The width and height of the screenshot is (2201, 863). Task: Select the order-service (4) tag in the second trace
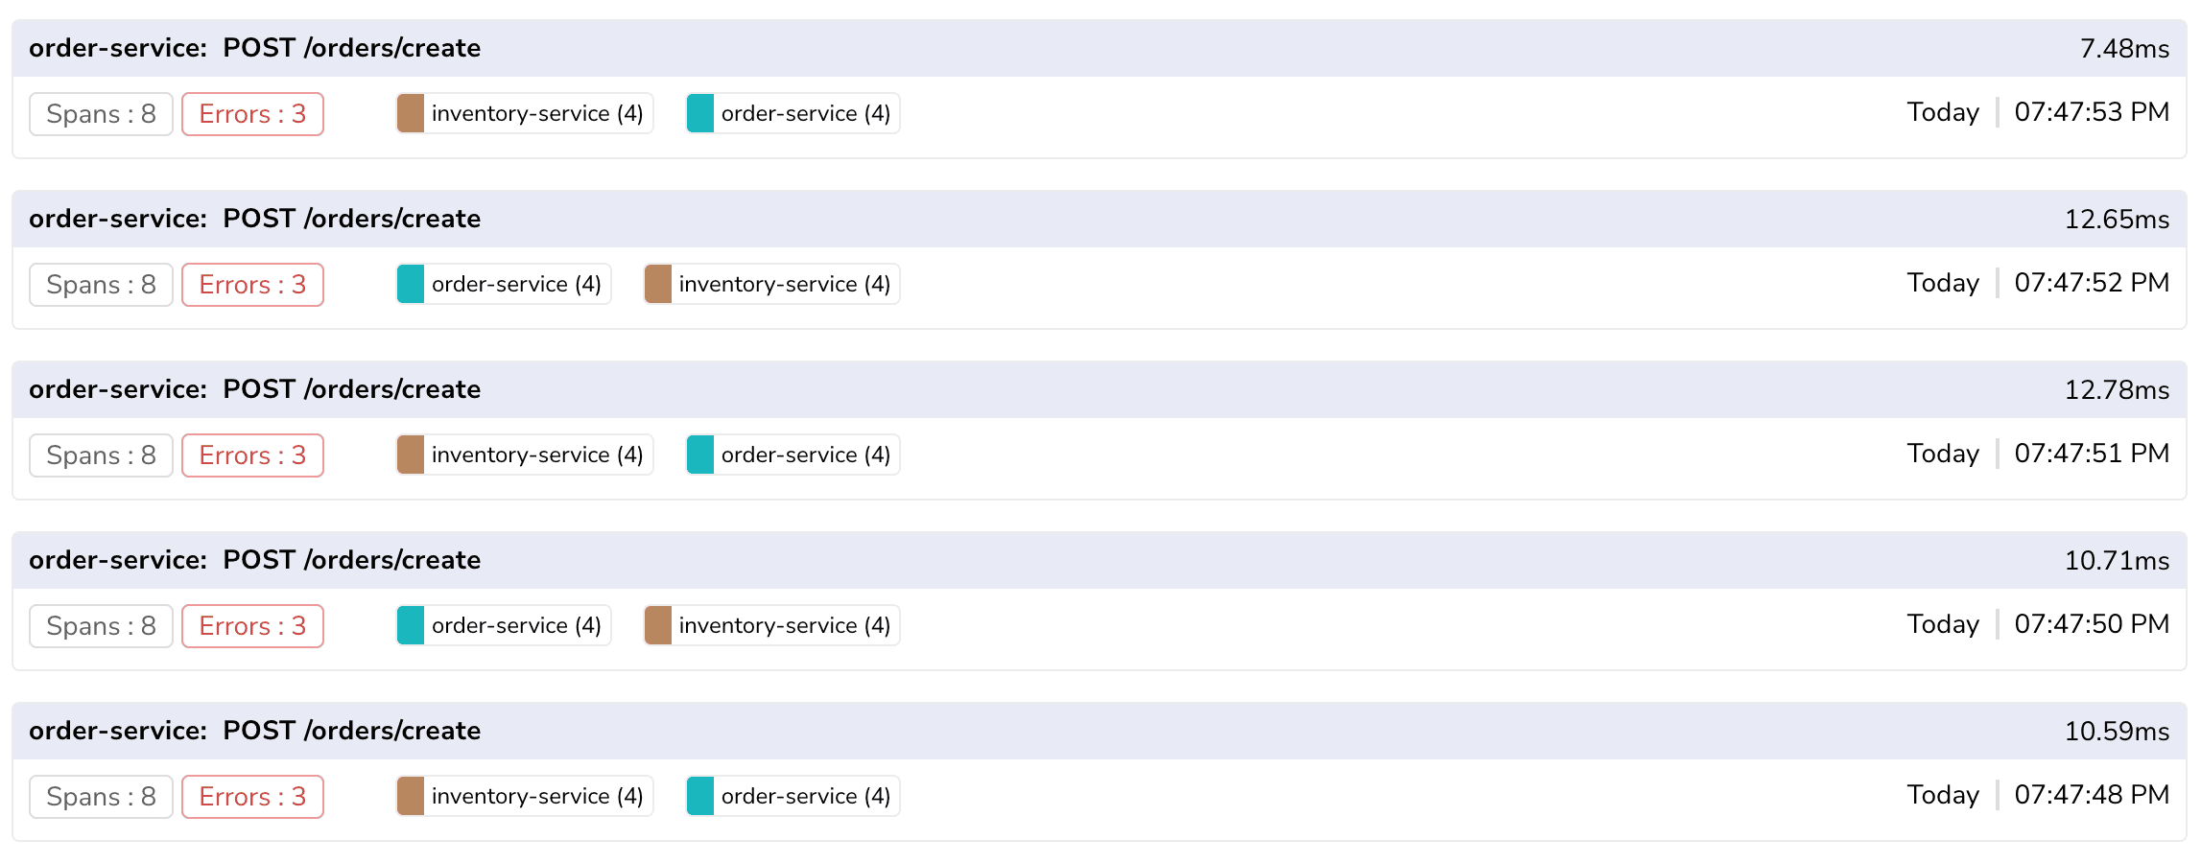503,284
